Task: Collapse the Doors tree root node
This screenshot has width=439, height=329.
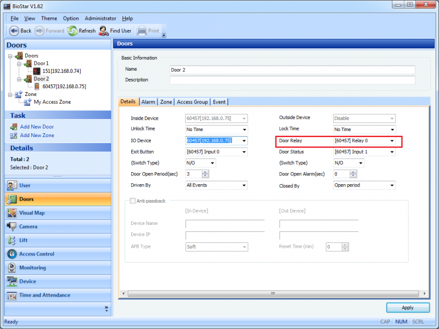Action: pyautogui.click(x=10, y=56)
